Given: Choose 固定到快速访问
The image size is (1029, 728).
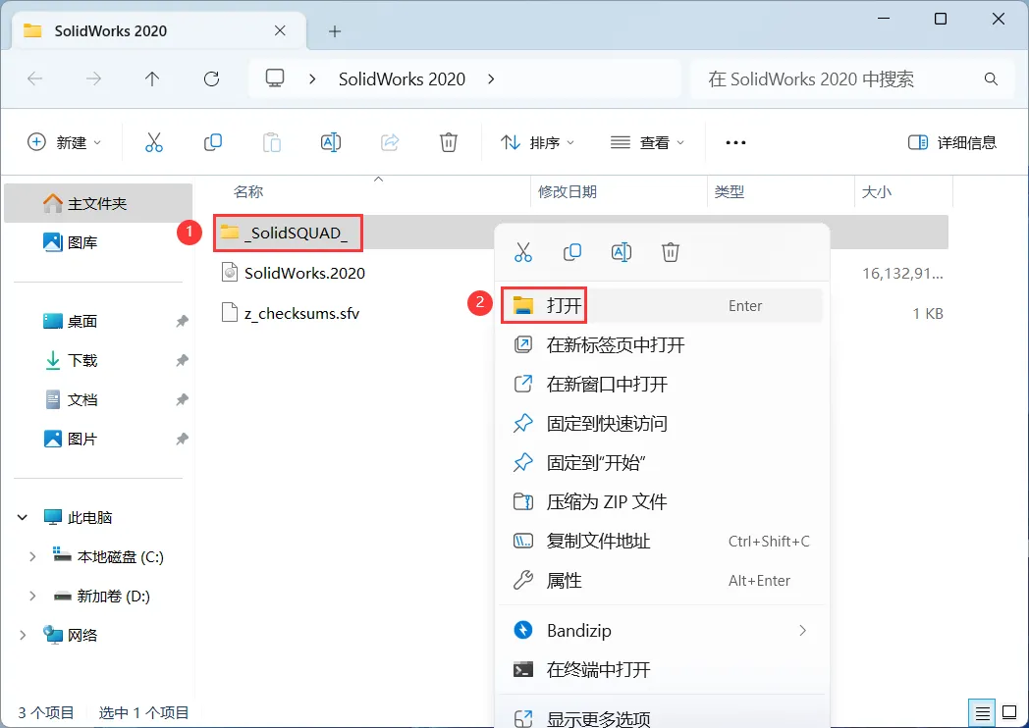Looking at the screenshot, I should [662, 424].
